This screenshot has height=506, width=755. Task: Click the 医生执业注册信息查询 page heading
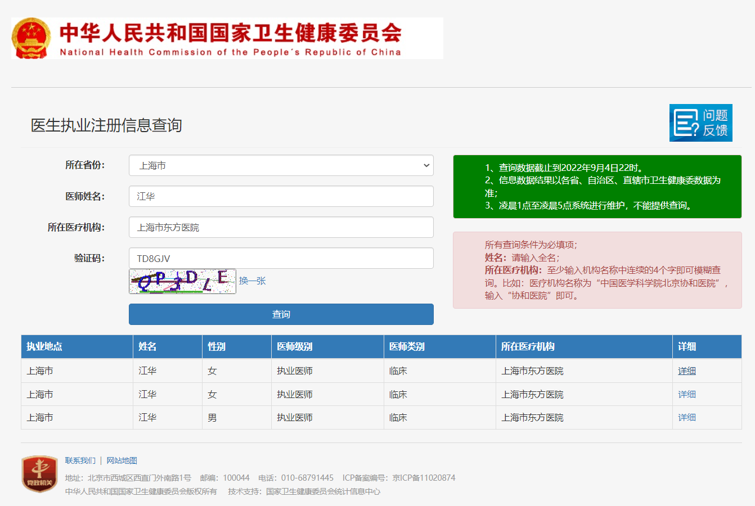tap(106, 125)
